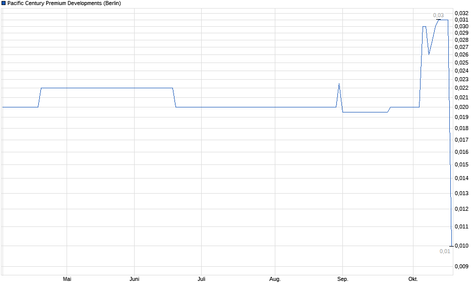Select the Sep. label on the time axis

coord(342,279)
